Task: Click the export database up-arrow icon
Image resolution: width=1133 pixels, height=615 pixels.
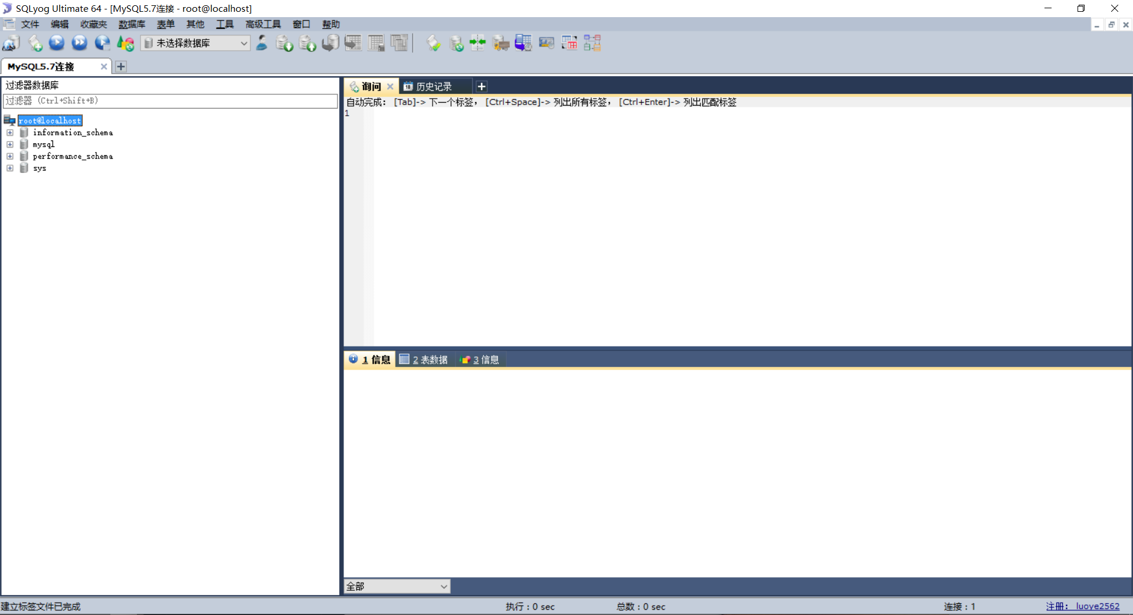Action: coord(307,43)
